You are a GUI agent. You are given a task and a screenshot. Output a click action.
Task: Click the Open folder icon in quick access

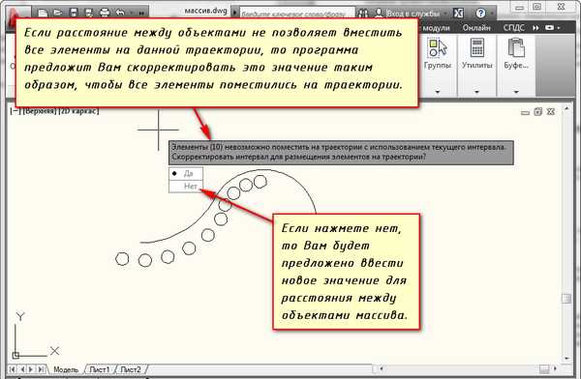point(58,13)
